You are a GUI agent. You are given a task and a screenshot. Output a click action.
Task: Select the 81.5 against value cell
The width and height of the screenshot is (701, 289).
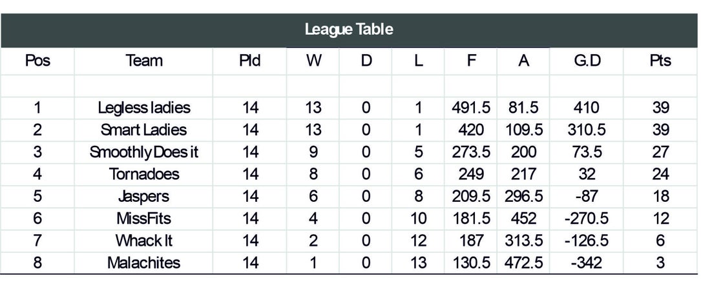[x=523, y=108]
